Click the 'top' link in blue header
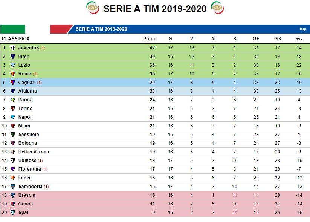This screenshot has width=310, height=222. 303,29
